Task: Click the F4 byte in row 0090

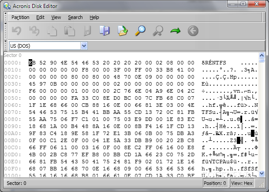Action: pyautogui.click(x=149, y=126)
